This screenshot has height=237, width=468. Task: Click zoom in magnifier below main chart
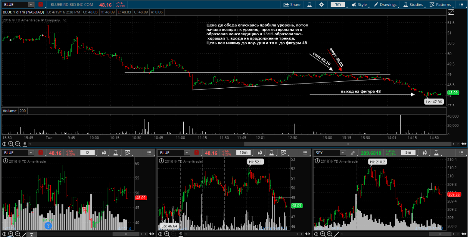pyautogui.click(x=11, y=144)
